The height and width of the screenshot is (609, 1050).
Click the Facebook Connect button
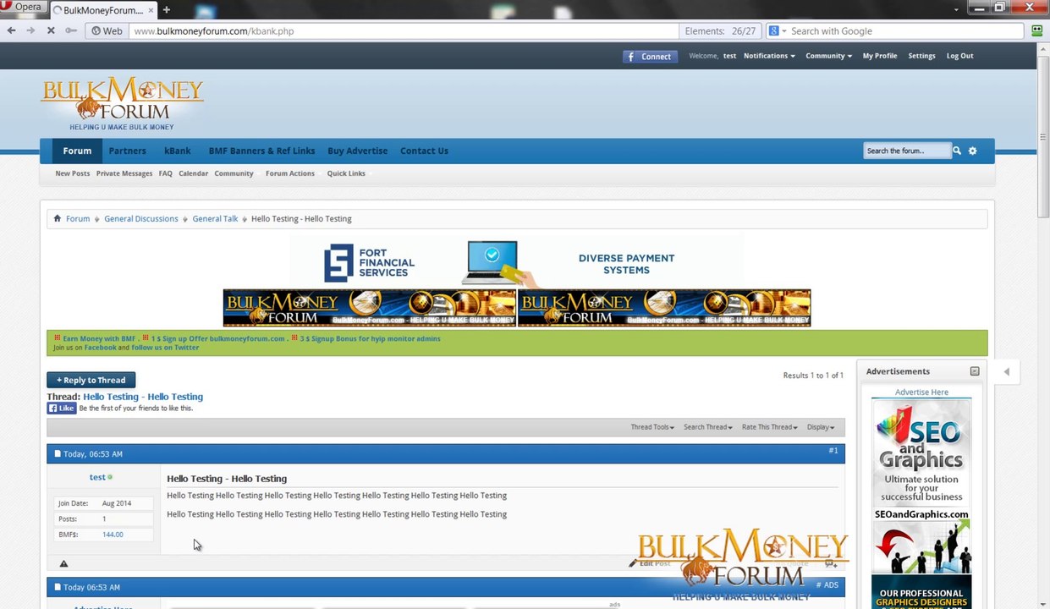tap(649, 56)
